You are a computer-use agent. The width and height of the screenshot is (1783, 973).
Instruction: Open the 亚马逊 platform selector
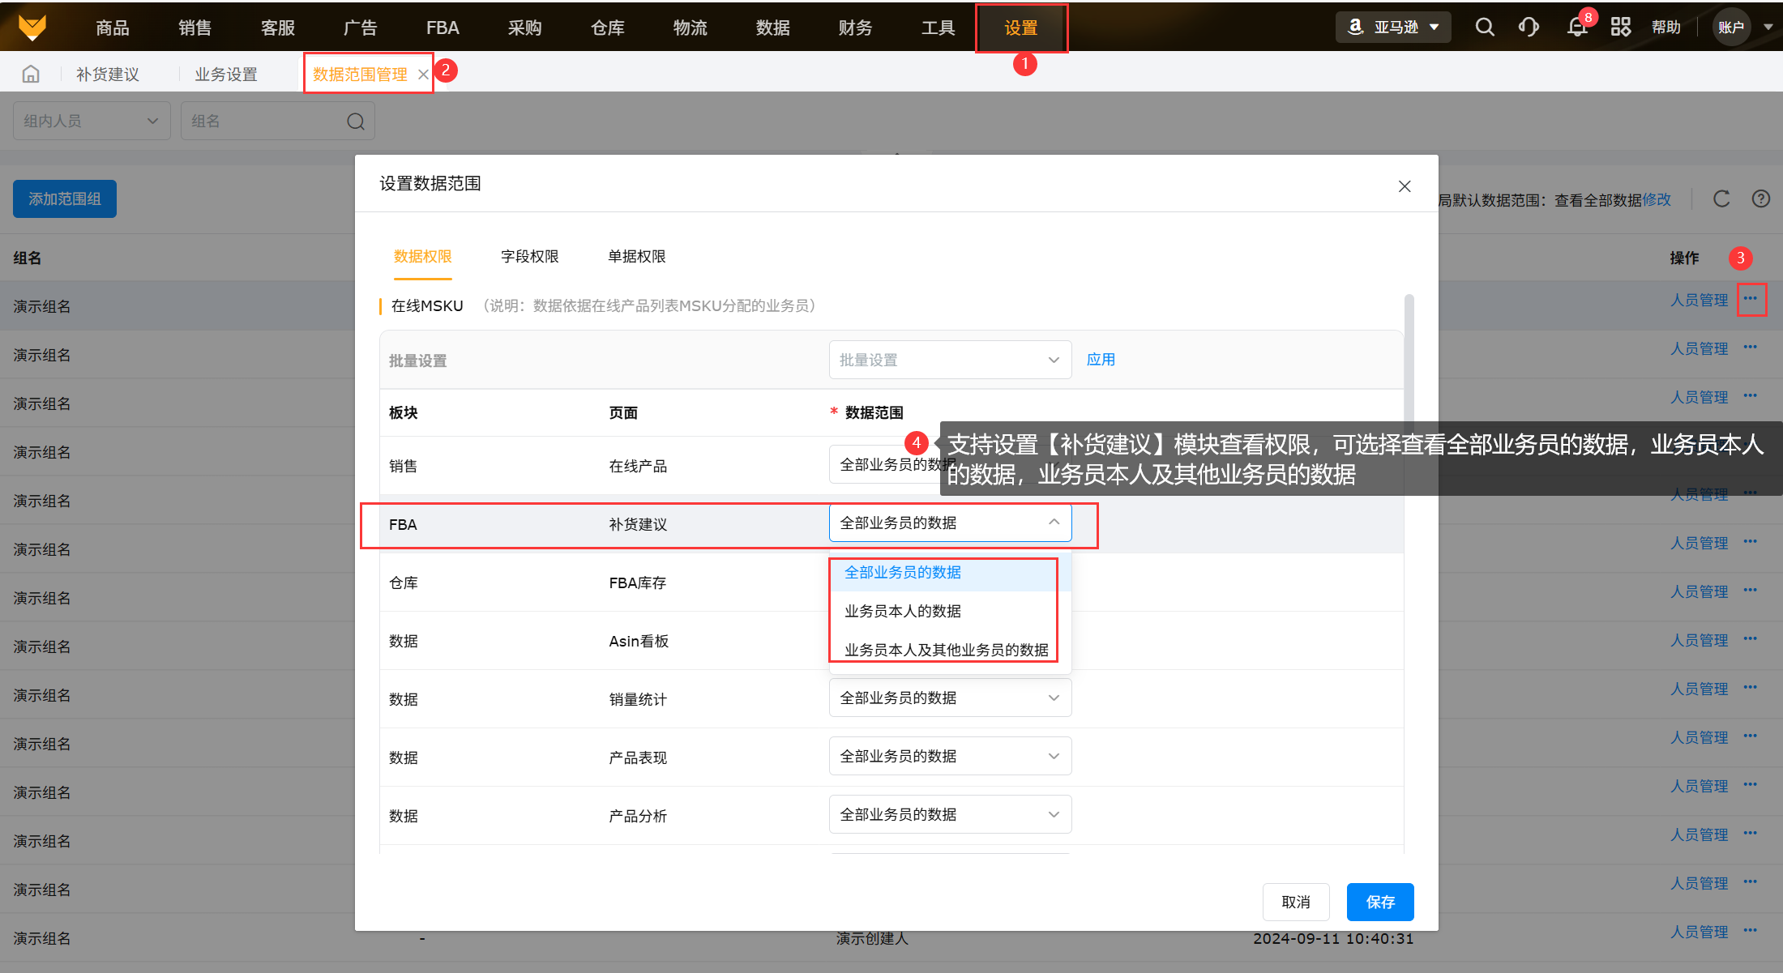1393,28
